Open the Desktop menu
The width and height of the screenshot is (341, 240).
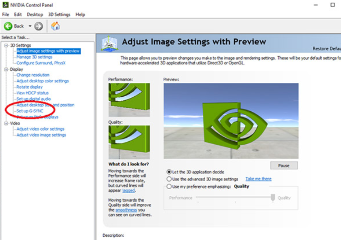(35, 15)
